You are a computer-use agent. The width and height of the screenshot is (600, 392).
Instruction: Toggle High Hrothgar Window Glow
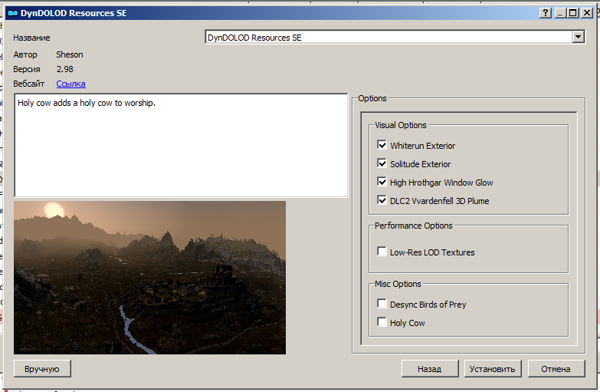coord(382,182)
